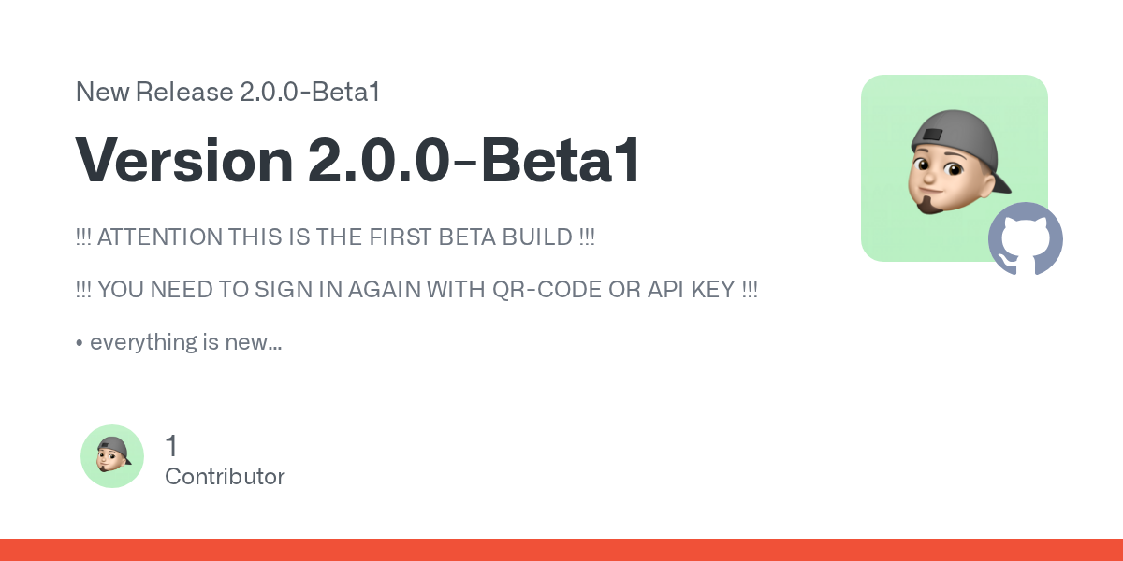Click the word "QR-CODE" in the description

tap(547, 290)
